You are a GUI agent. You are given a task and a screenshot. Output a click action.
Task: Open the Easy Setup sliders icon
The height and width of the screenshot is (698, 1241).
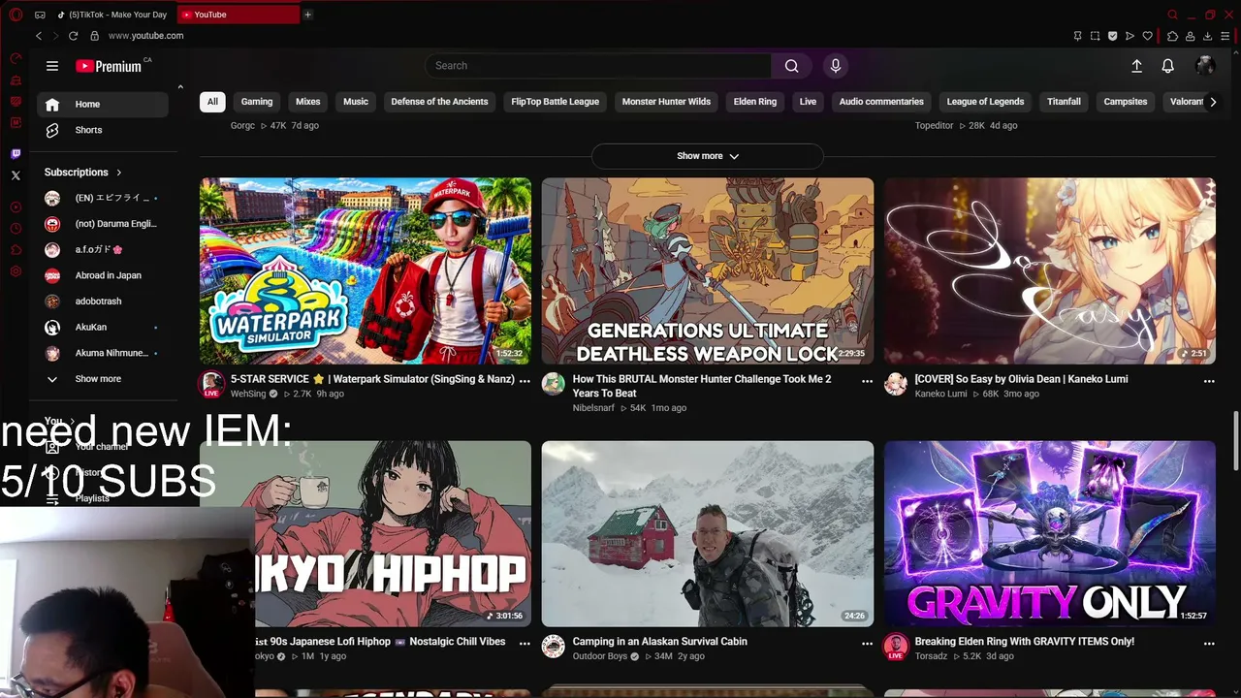click(1225, 36)
